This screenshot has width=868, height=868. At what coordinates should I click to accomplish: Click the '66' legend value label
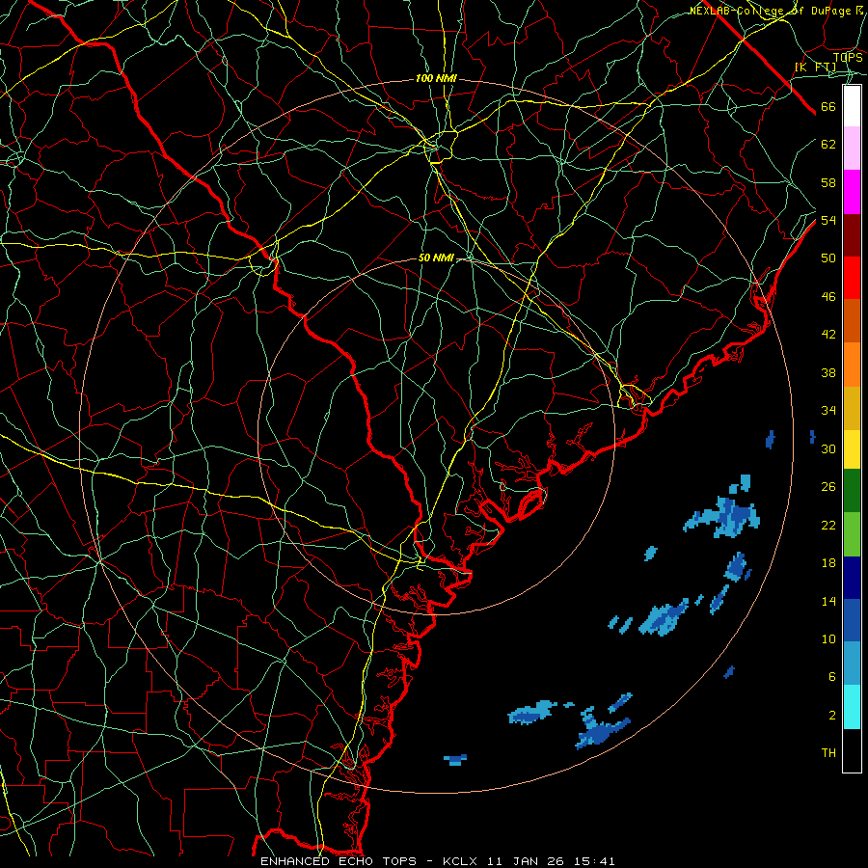click(x=828, y=107)
